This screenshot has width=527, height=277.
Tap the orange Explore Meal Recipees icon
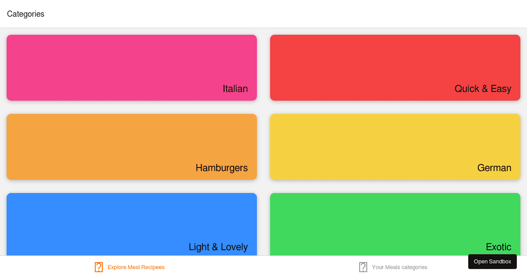[x=98, y=267]
